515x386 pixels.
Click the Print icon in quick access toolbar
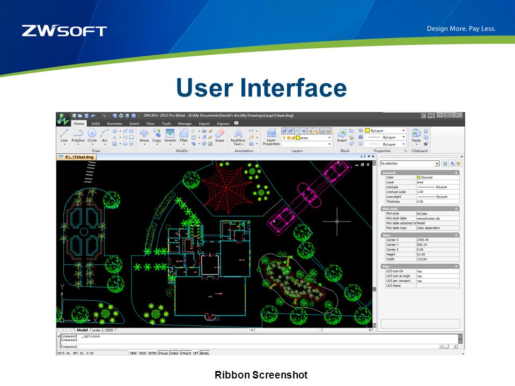(121, 116)
